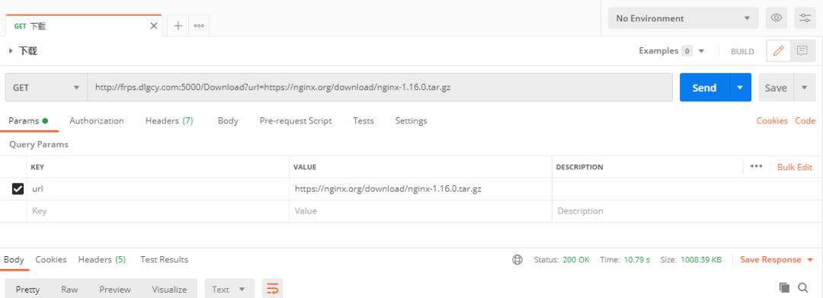Click the Query Params heading
The height and width of the screenshot is (298, 823).
point(39,144)
